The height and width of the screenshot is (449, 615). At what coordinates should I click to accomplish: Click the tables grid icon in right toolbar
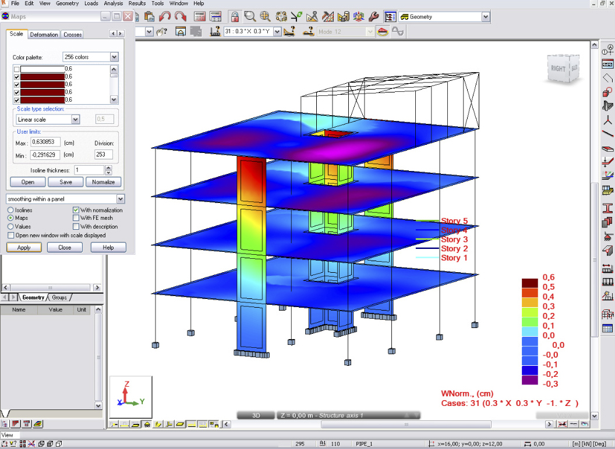click(607, 329)
